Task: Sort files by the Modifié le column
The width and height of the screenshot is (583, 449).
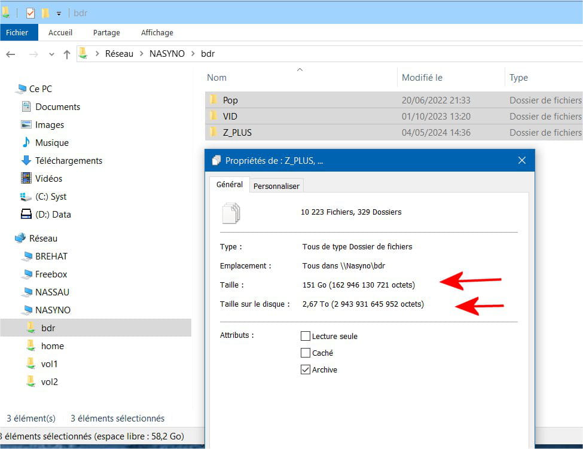Action: 422,78
